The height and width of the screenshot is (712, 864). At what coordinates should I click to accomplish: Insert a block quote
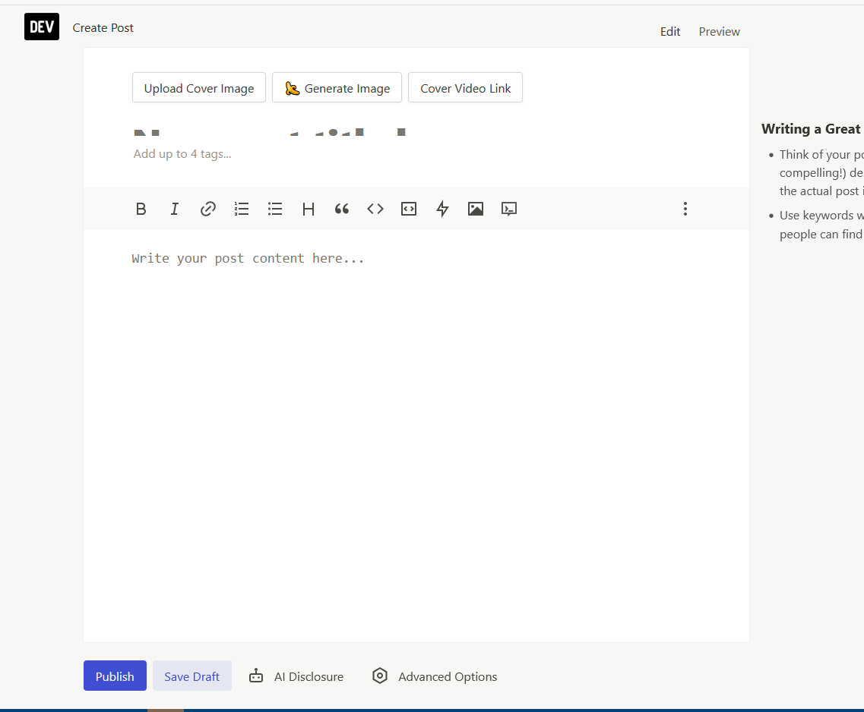pyautogui.click(x=342, y=209)
